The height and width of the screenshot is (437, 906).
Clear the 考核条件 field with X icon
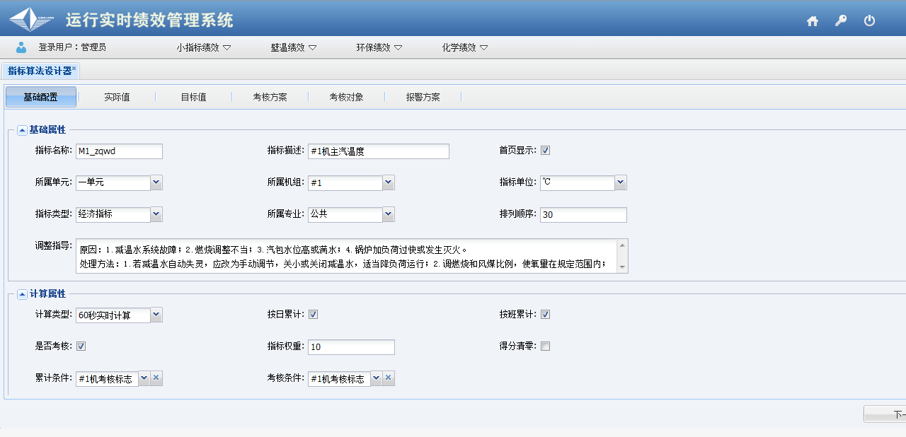(389, 378)
